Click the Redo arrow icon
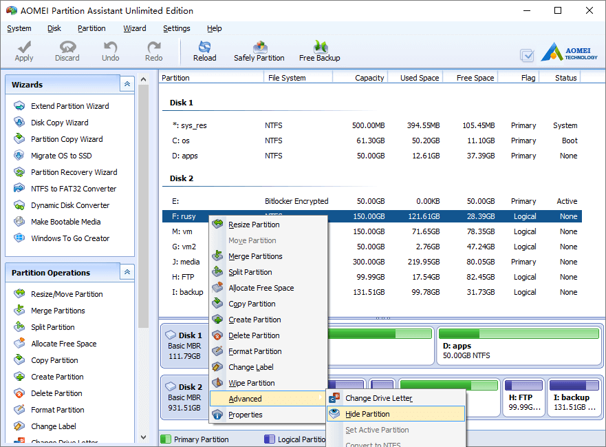The width and height of the screenshot is (606, 447). pyautogui.click(x=154, y=47)
